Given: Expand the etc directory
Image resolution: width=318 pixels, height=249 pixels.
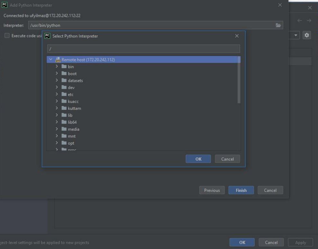Looking at the screenshot, I should click(x=57, y=94).
